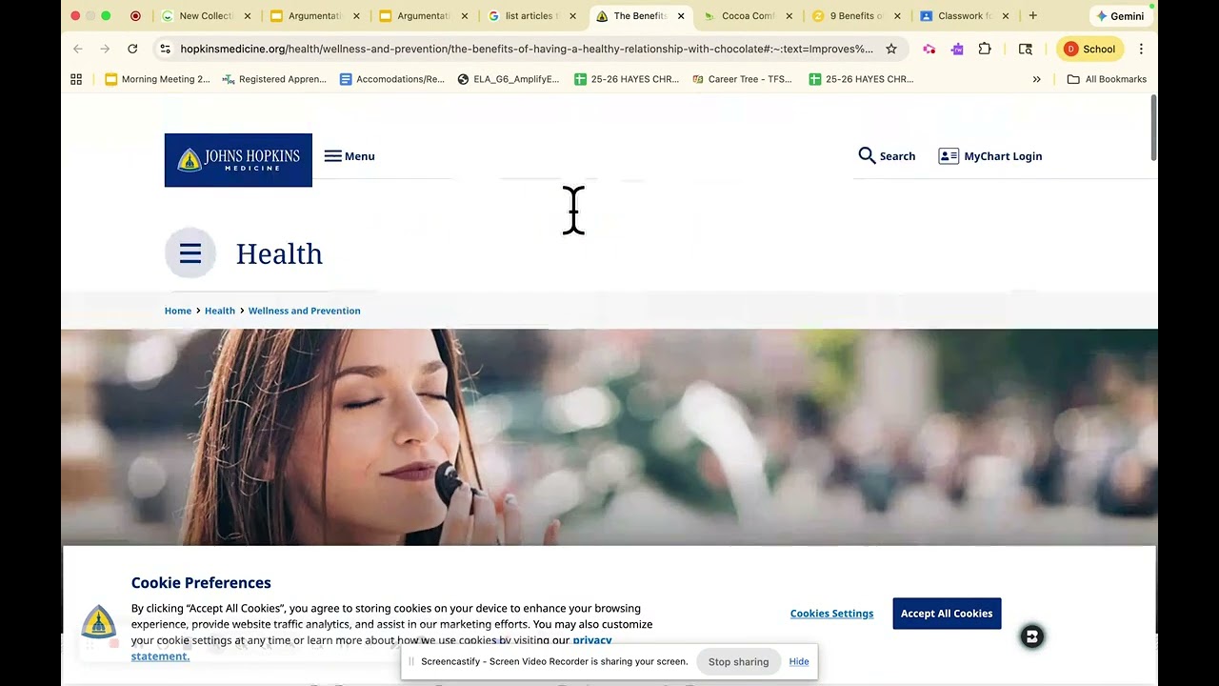This screenshot has width=1219, height=686.
Task: Click the Johns Hopkins Medicine logo
Action: pos(238,160)
